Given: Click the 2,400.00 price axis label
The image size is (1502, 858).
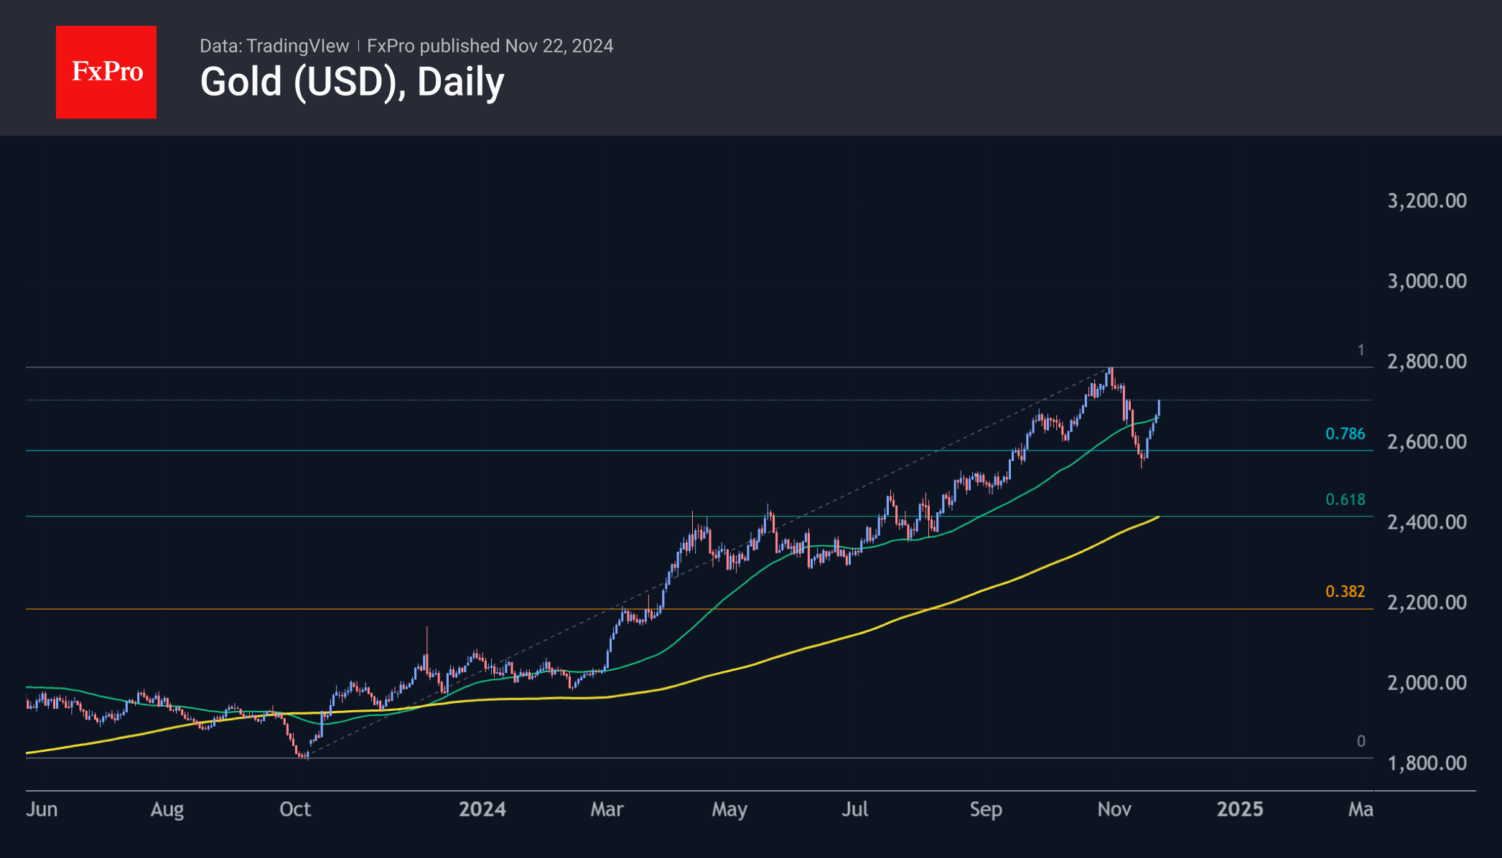Looking at the screenshot, I should coord(1427,522).
